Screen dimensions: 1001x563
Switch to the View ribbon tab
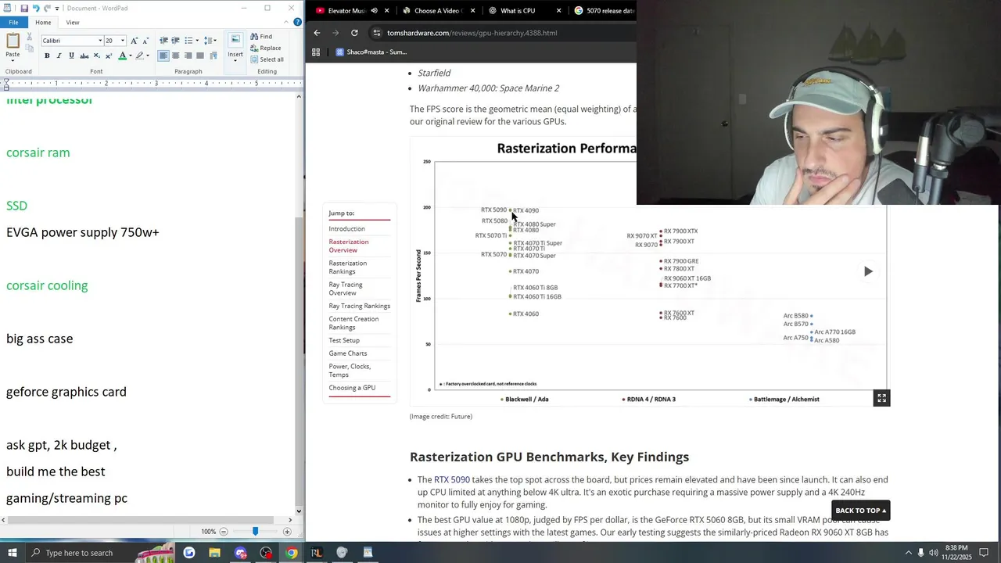[x=73, y=23]
